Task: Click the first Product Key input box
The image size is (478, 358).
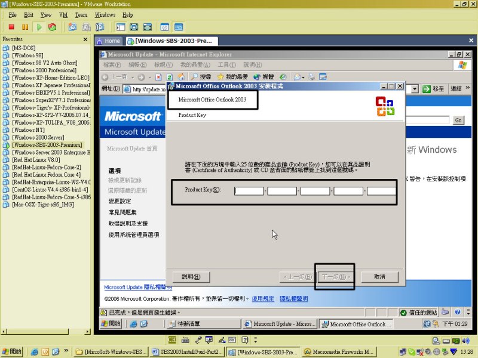Action: click(x=249, y=191)
